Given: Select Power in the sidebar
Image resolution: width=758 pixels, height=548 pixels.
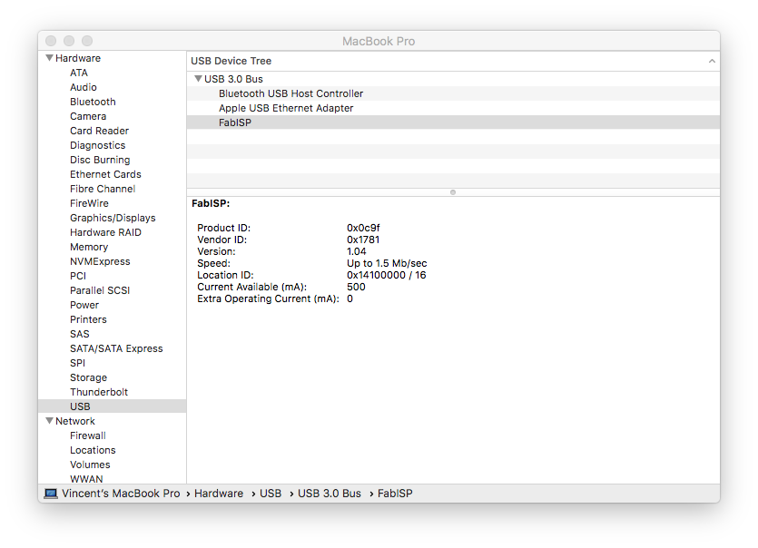Looking at the screenshot, I should 84,305.
